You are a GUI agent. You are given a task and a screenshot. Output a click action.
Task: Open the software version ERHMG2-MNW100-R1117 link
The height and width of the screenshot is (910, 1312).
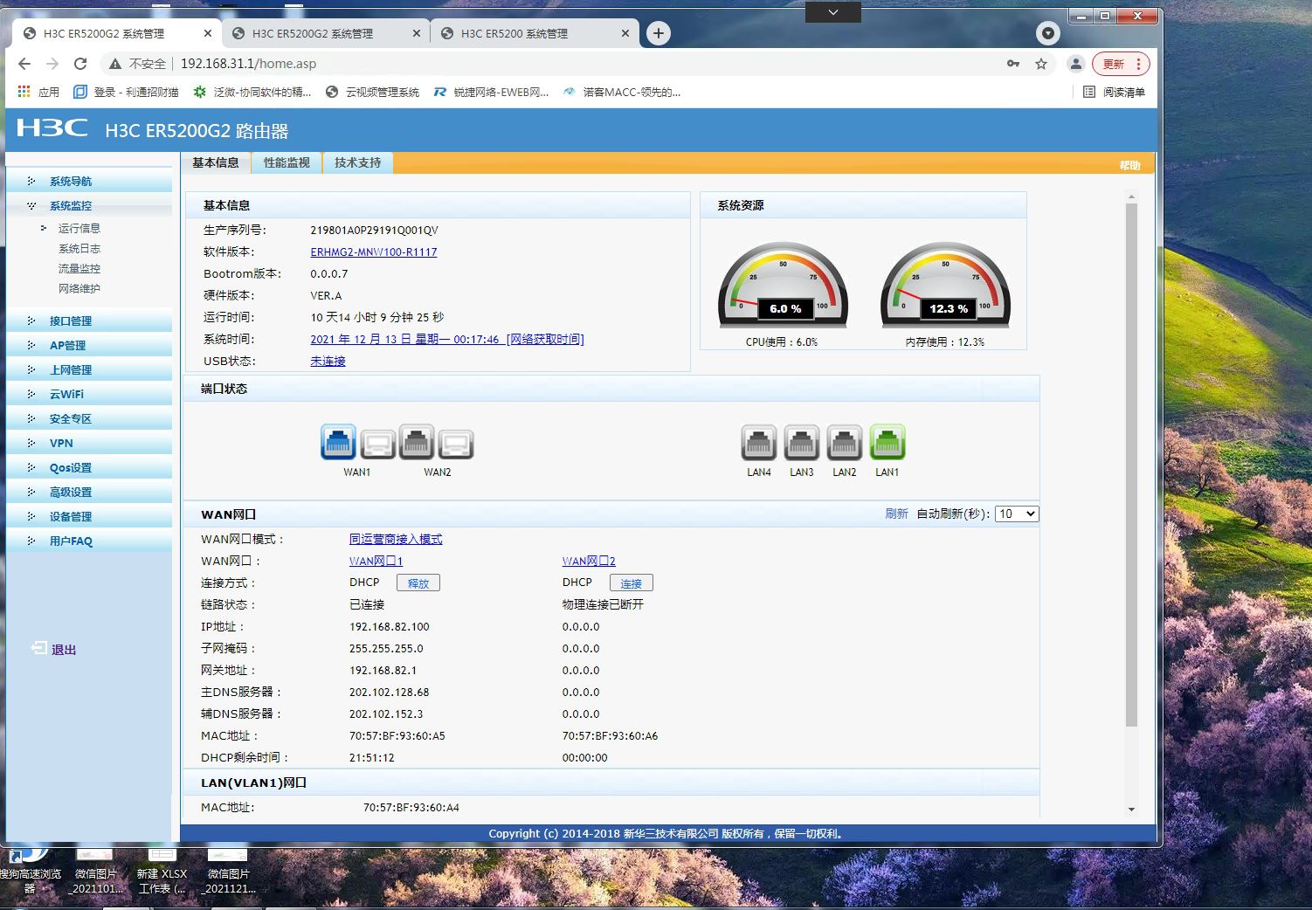point(373,252)
